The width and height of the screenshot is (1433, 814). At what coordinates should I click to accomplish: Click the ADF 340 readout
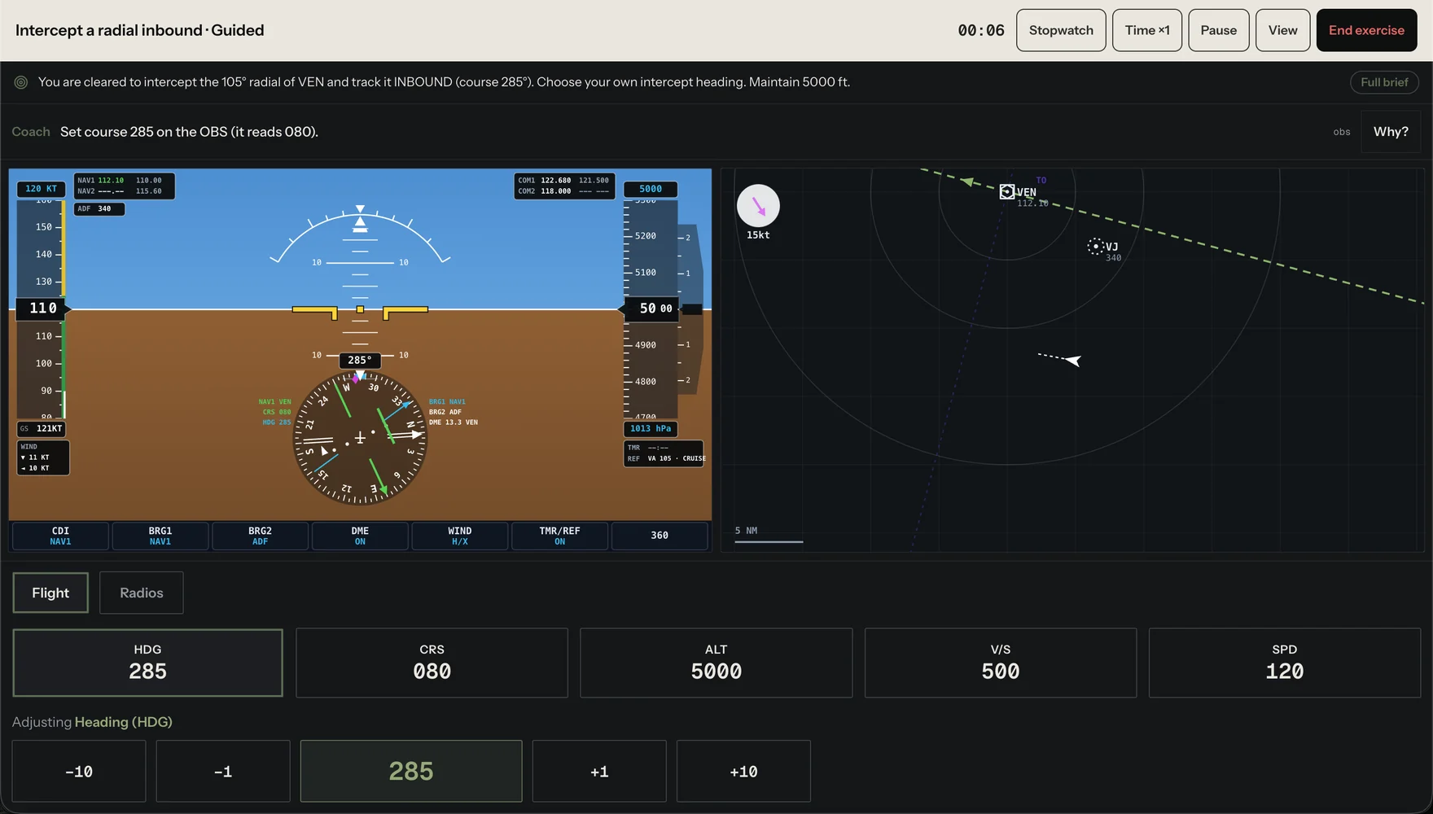(99, 208)
